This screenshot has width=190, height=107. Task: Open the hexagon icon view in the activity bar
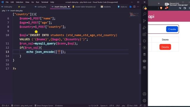[x=145, y=41]
